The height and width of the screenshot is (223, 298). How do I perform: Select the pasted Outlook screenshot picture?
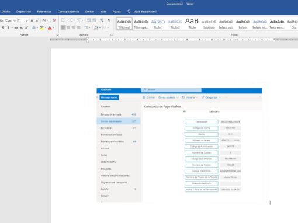[179, 145]
